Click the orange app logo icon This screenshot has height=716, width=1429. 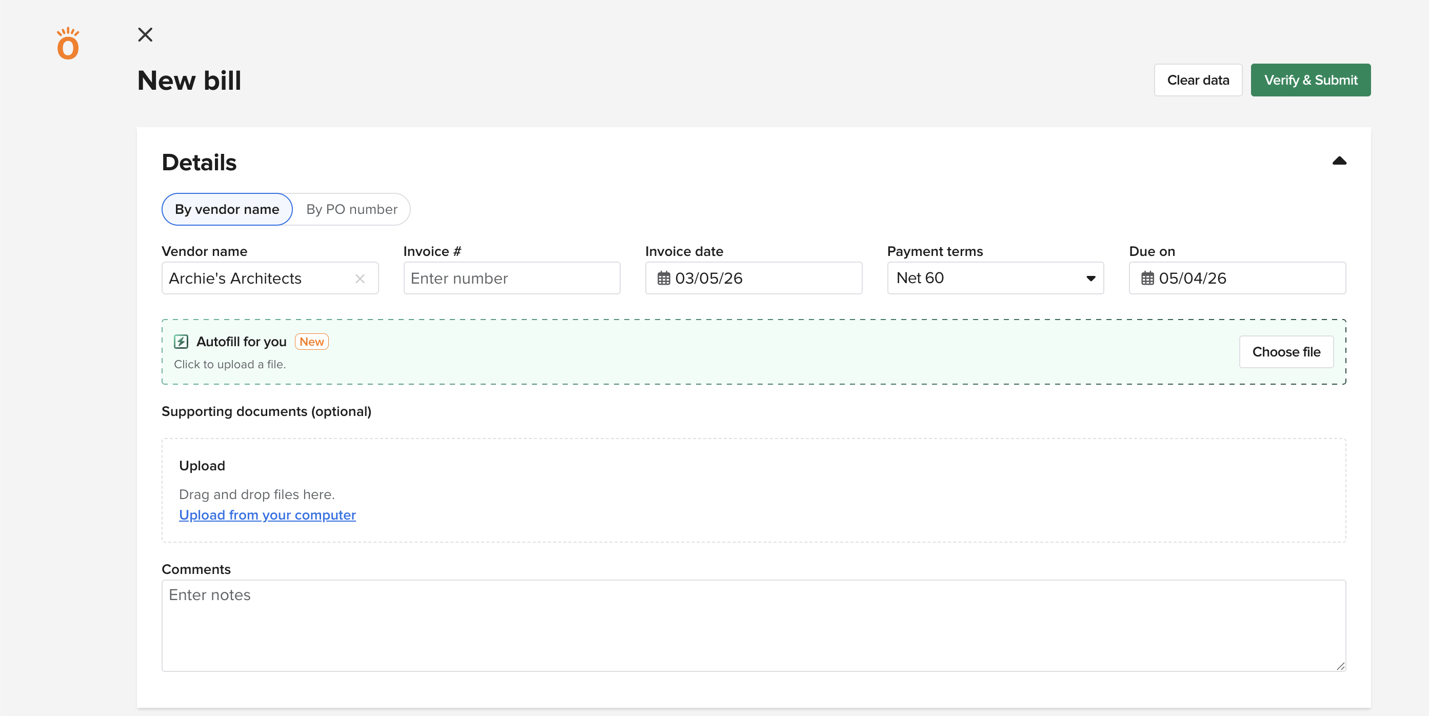[68, 44]
